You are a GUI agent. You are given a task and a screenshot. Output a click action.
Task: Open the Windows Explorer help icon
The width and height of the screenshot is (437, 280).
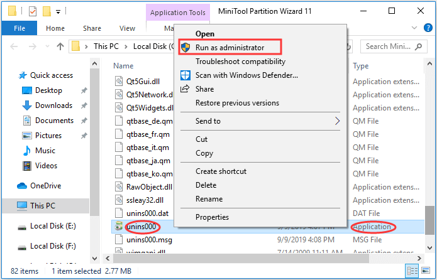[428, 28]
